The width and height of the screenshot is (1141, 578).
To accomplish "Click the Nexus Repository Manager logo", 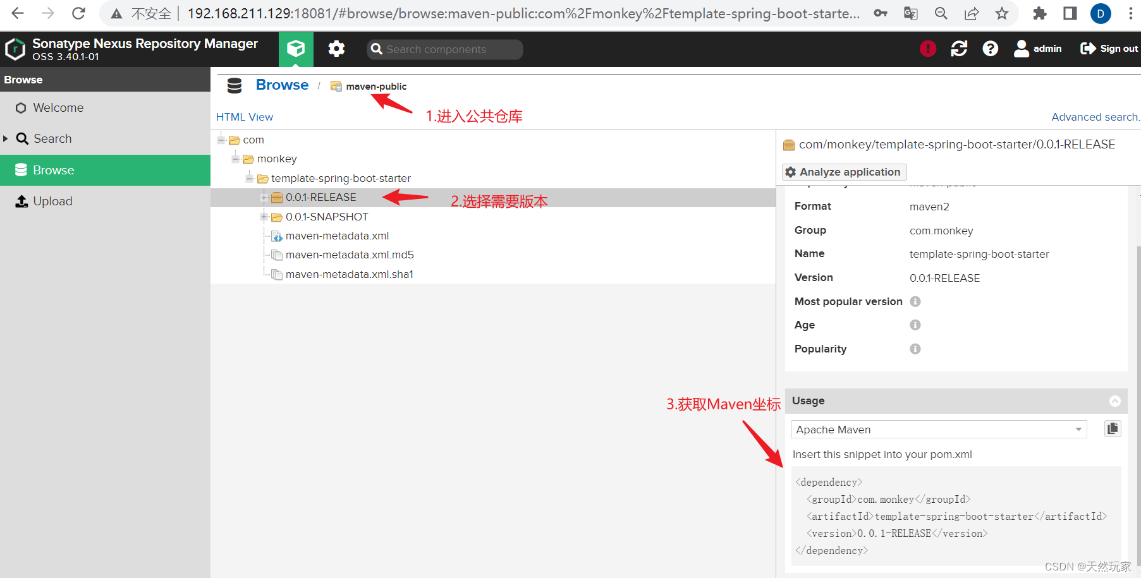I will pyautogui.click(x=15, y=49).
